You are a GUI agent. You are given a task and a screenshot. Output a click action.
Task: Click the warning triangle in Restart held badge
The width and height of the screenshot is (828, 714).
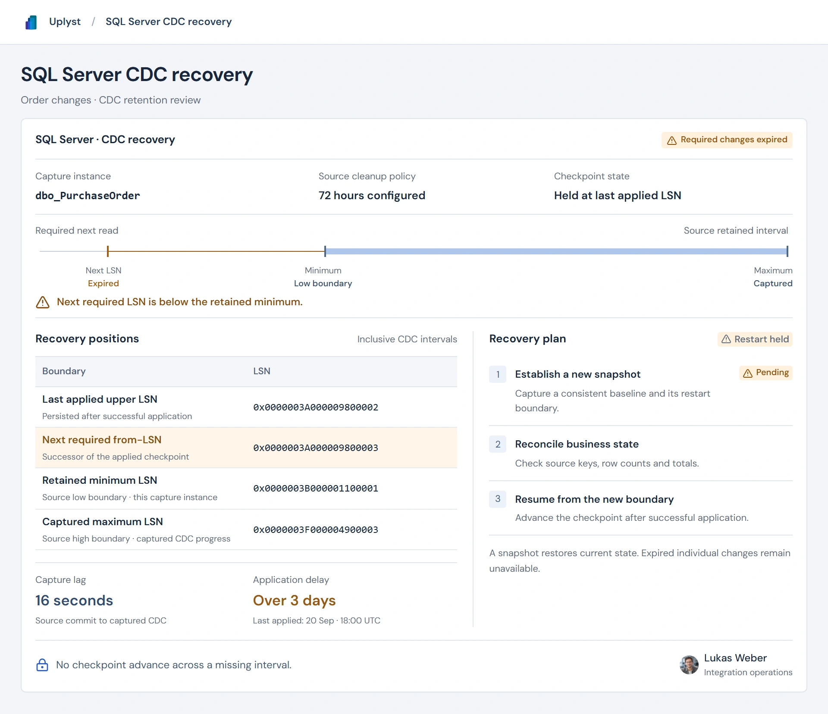(x=726, y=339)
